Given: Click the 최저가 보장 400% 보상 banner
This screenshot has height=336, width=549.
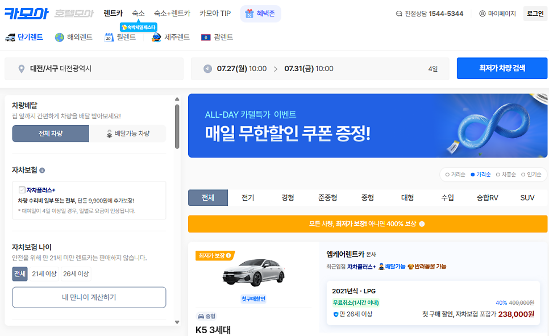Looking at the screenshot, I should (368, 224).
